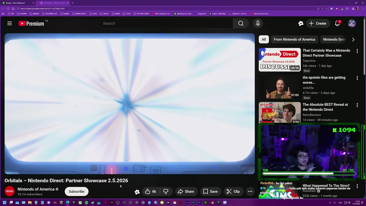Open the WEIRD MUSIC bookmarks folder
Viewport: 366px width, 206px height.
[x=79, y=14]
